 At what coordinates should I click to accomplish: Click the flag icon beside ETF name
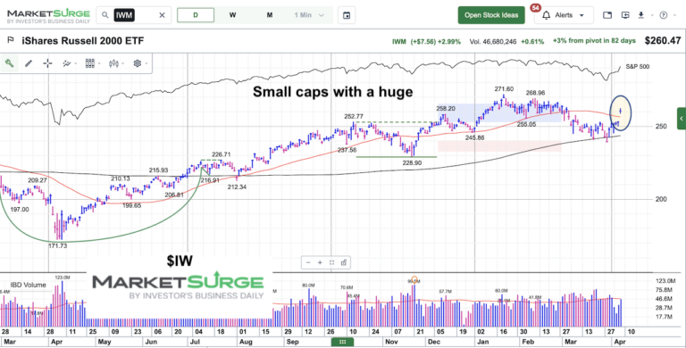click(11, 41)
